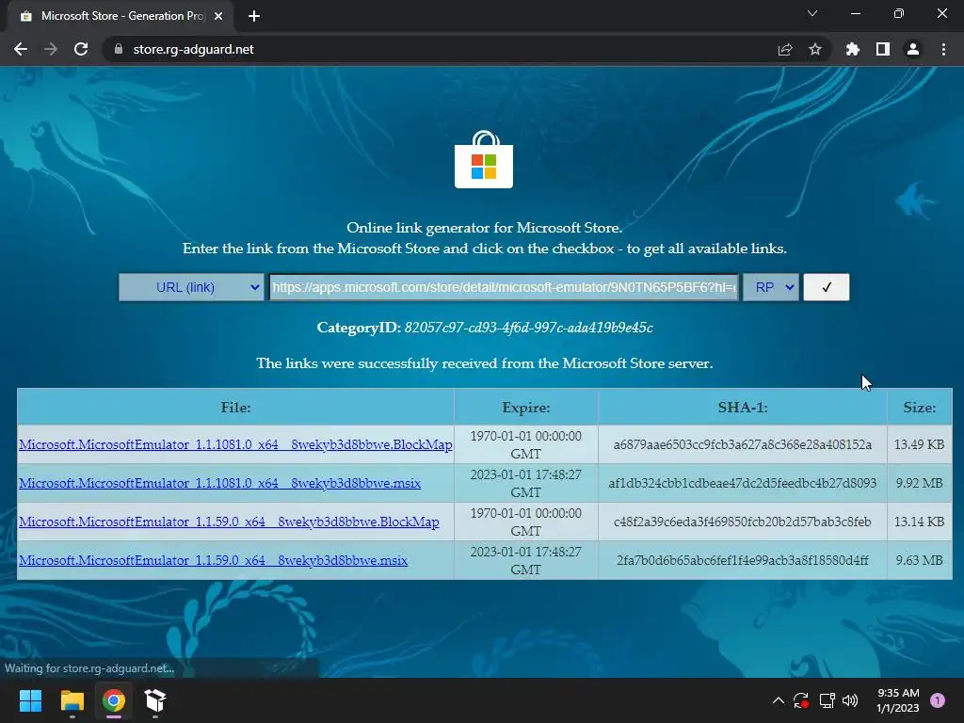Select the Microsoft Store - Generation Project tab
The height and width of the screenshot is (723, 964).
[x=121, y=17]
